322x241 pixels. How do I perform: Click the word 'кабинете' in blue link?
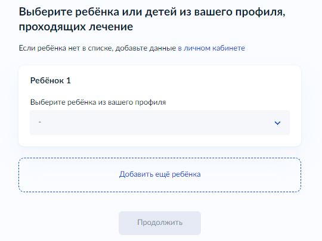[228, 48]
